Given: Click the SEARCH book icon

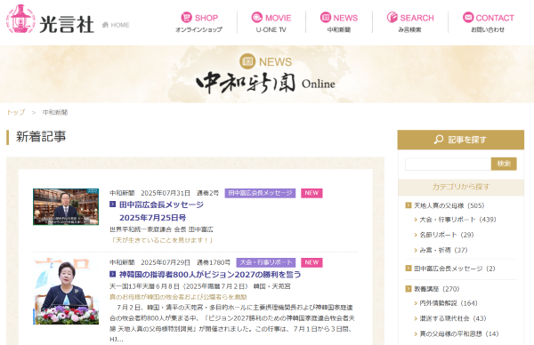Looking at the screenshot, I should (x=392, y=17).
